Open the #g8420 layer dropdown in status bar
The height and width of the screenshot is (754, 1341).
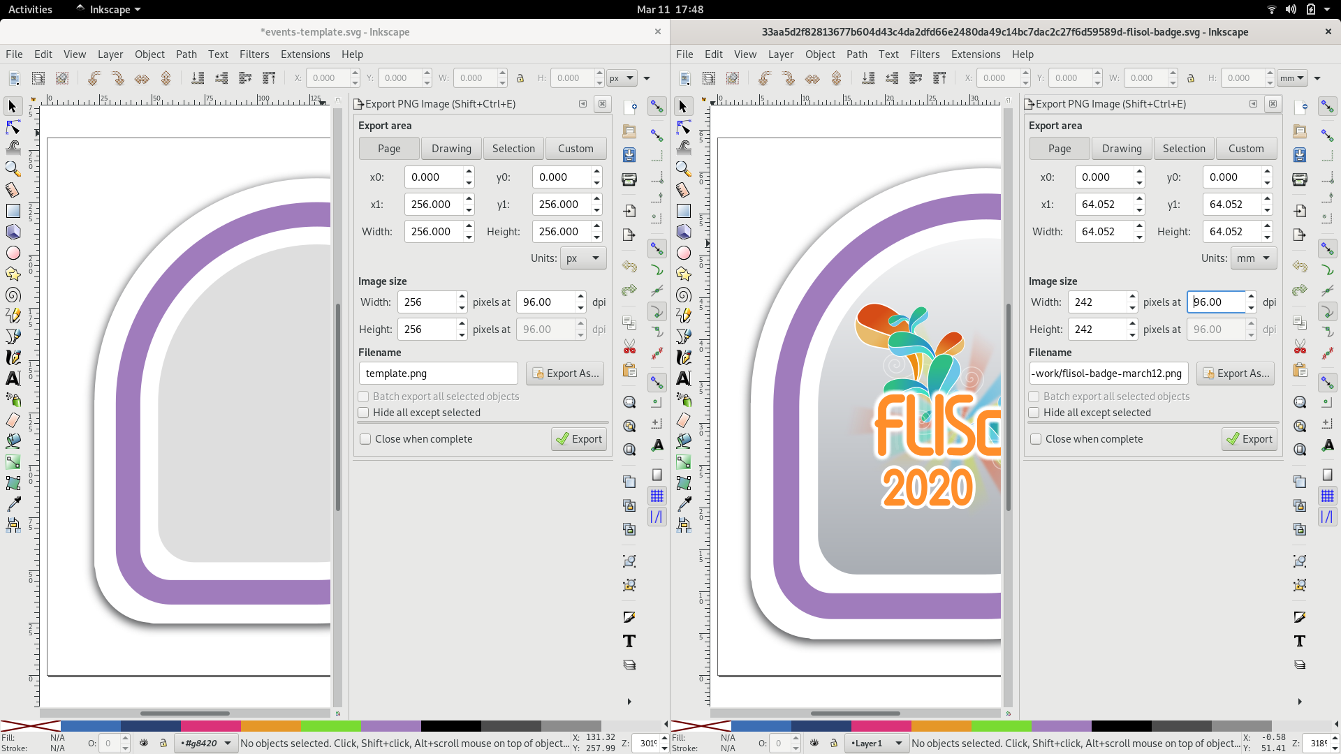[206, 744]
